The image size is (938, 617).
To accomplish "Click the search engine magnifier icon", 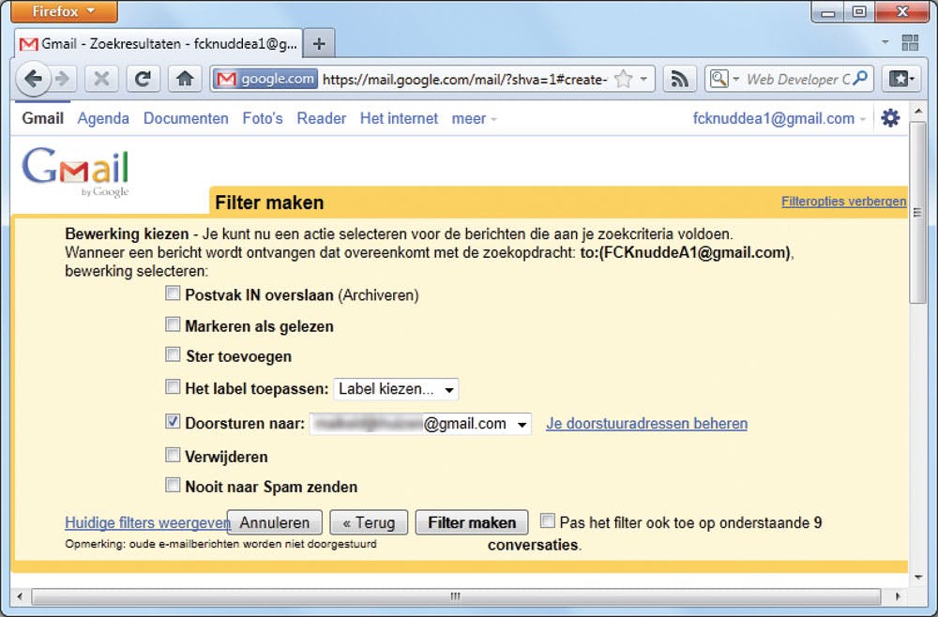I will 719,79.
